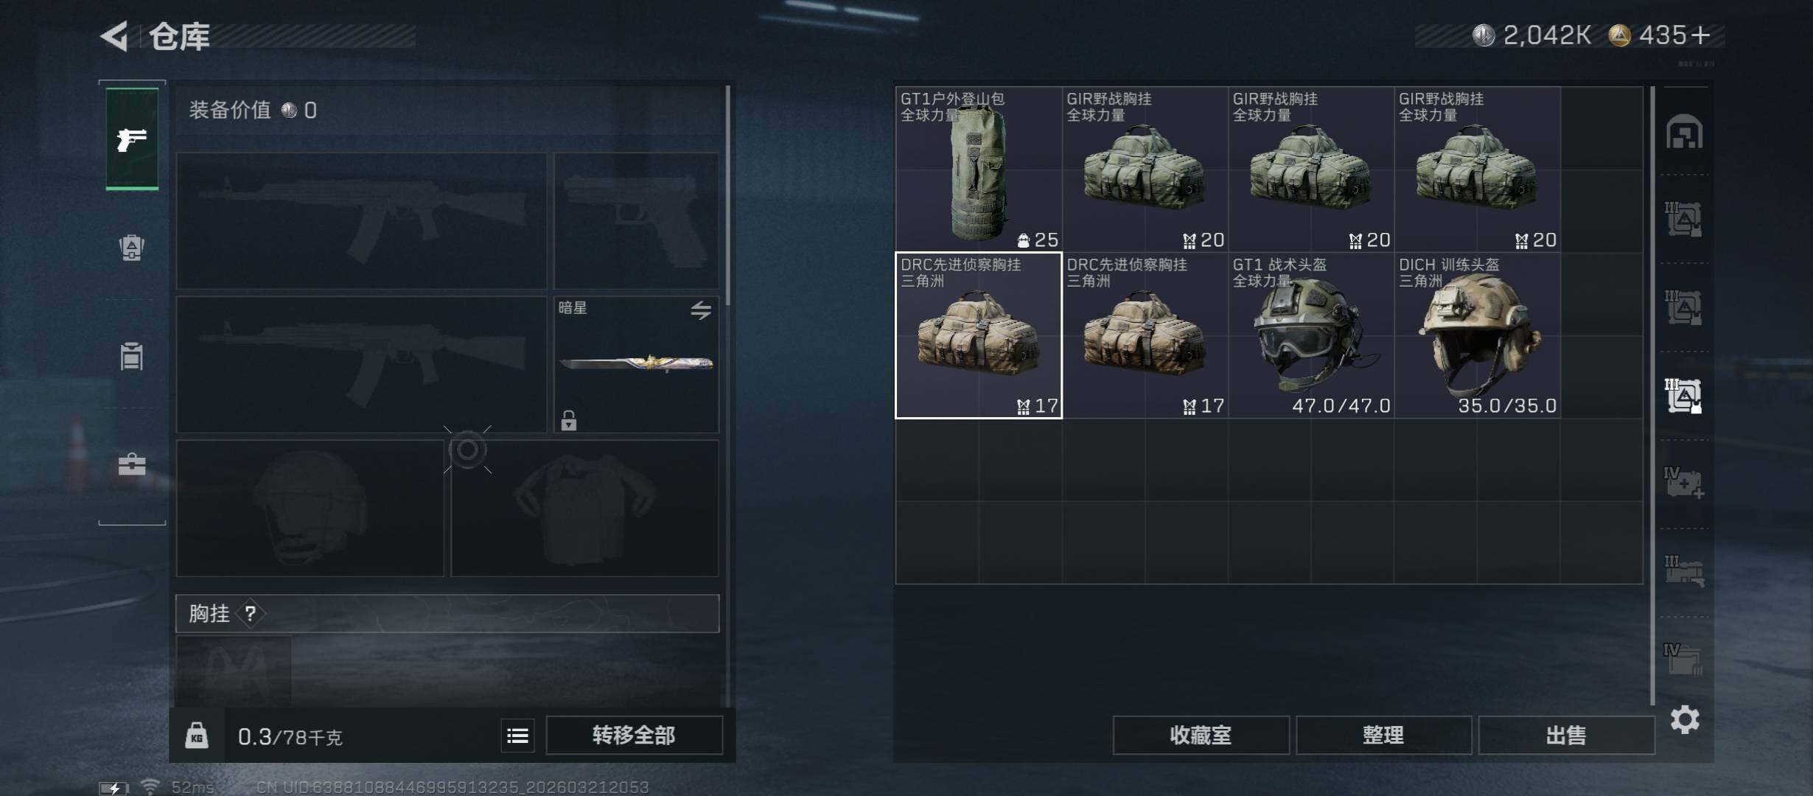The height and width of the screenshot is (796, 1813).
Task: Click 整理 to sort the stash
Action: tap(1383, 735)
